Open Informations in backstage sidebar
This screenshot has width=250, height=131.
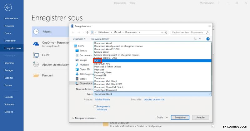click(x=12, y=18)
